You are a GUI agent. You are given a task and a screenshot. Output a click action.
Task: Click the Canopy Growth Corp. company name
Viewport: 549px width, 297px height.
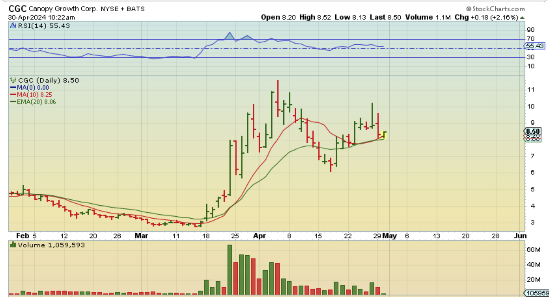63,9
